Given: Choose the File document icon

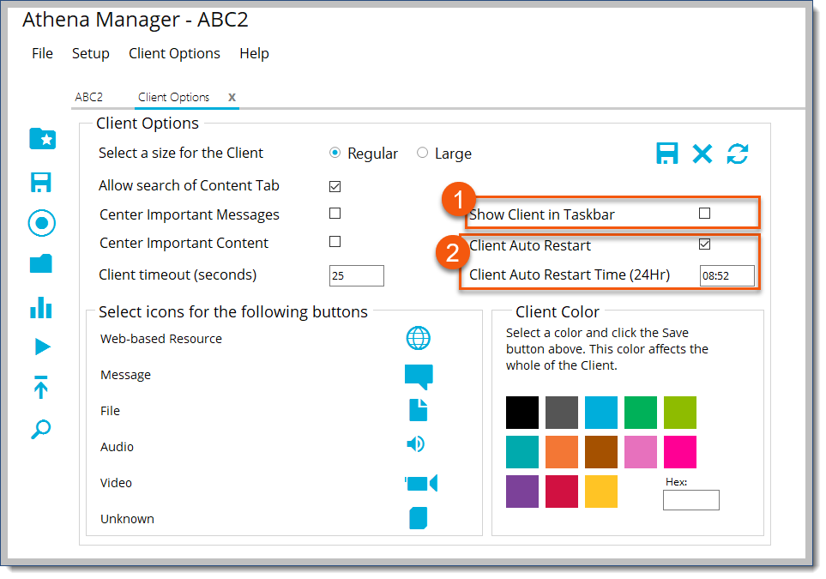Looking at the screenshot, I should click(419, 410).
